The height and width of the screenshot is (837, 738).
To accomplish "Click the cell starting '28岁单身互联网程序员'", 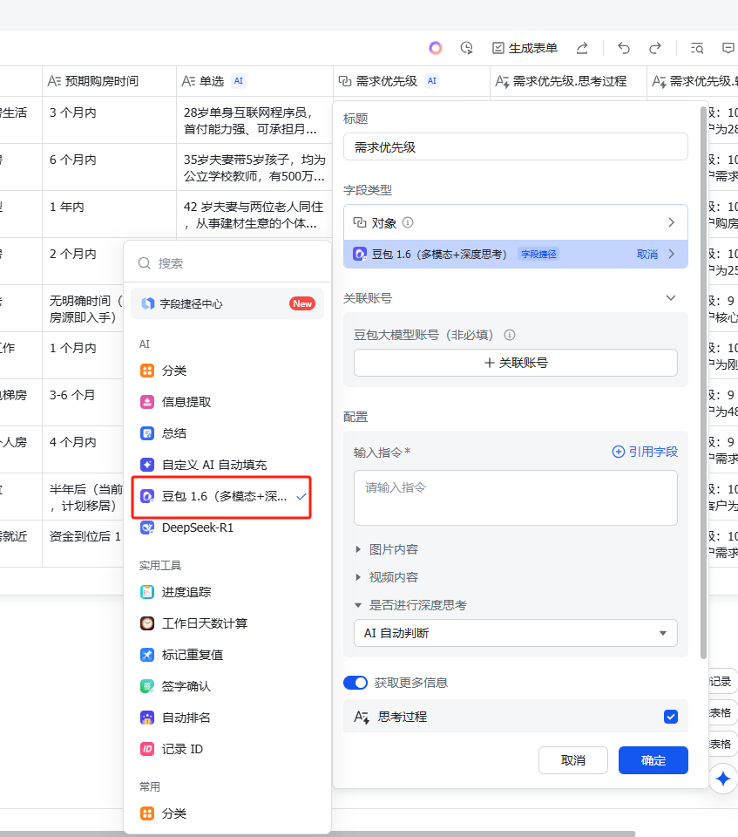I will click(254, 120).
